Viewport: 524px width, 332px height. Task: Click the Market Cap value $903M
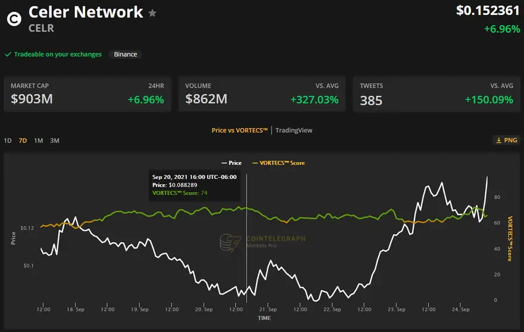pyautogui.click(x=32, y=99)
